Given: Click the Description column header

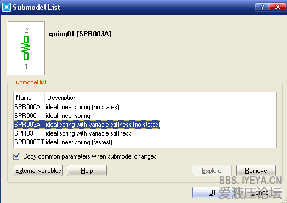Looking at the screenshot, I should coord(102,97).
